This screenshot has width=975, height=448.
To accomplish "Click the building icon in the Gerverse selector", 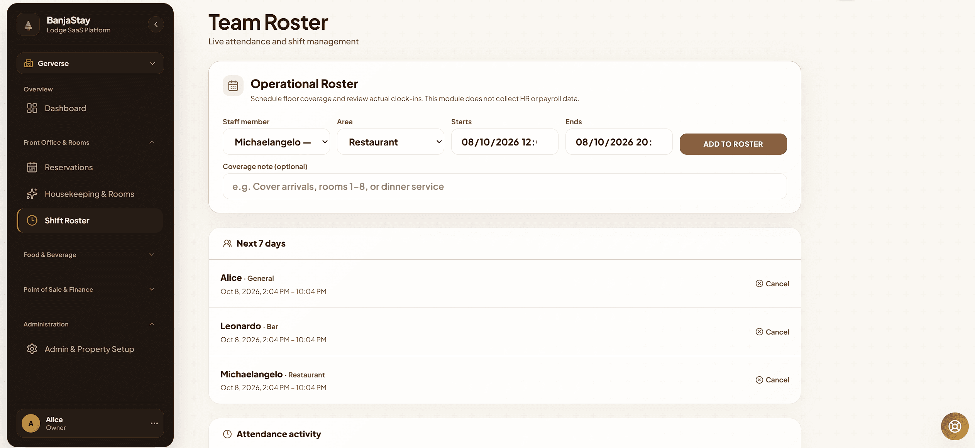I will [x=29, y=63].
